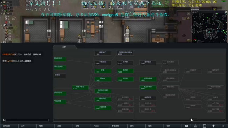Select 微电子基础 research node 3000

point(80,88)
